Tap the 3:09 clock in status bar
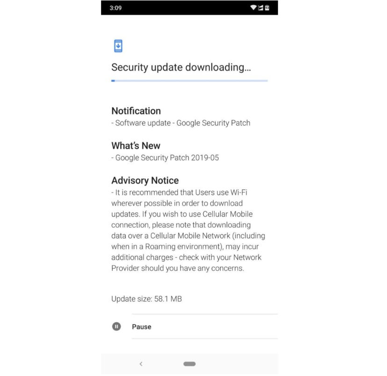Viewport: 387px width, 376px height. 115,8
